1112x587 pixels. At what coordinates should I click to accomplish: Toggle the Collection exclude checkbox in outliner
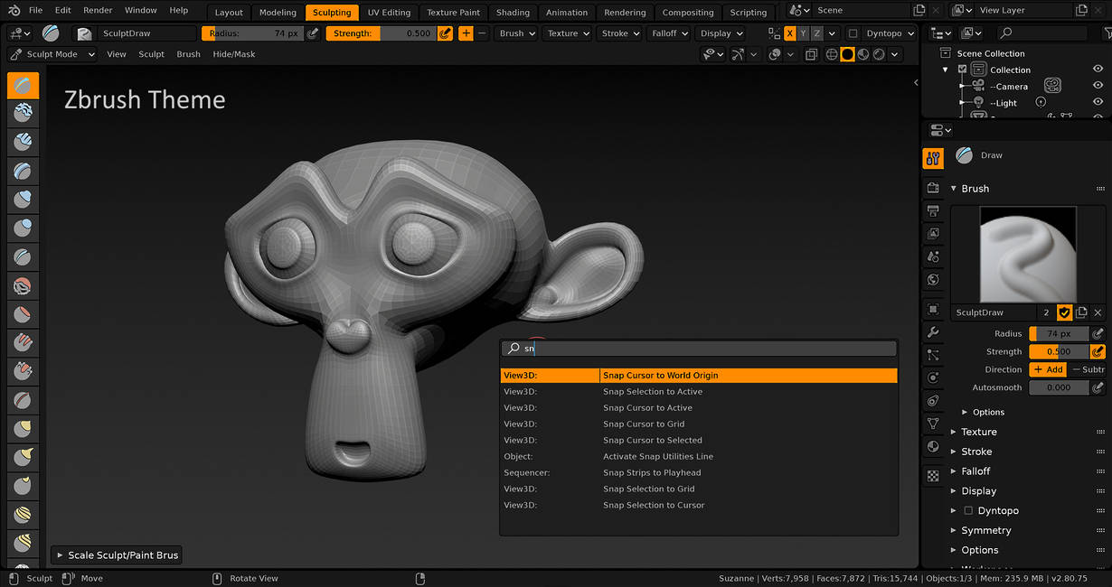pyautogui.click(x=963, y=70)
